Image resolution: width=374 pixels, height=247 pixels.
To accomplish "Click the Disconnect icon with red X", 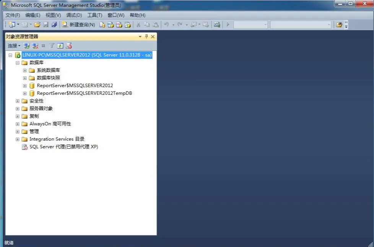I will tap(35, 45).
